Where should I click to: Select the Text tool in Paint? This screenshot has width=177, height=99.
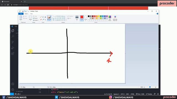pyautogui.click(x=45, y=17)
